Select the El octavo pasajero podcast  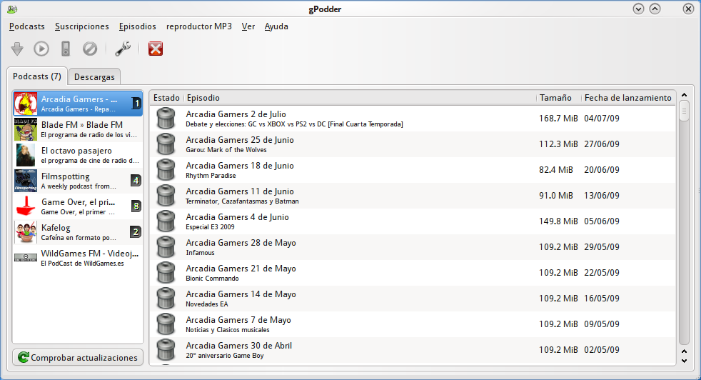pos(78,155)
